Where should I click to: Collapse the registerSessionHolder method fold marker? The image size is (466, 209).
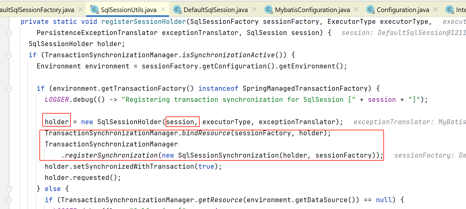point(9,33)
